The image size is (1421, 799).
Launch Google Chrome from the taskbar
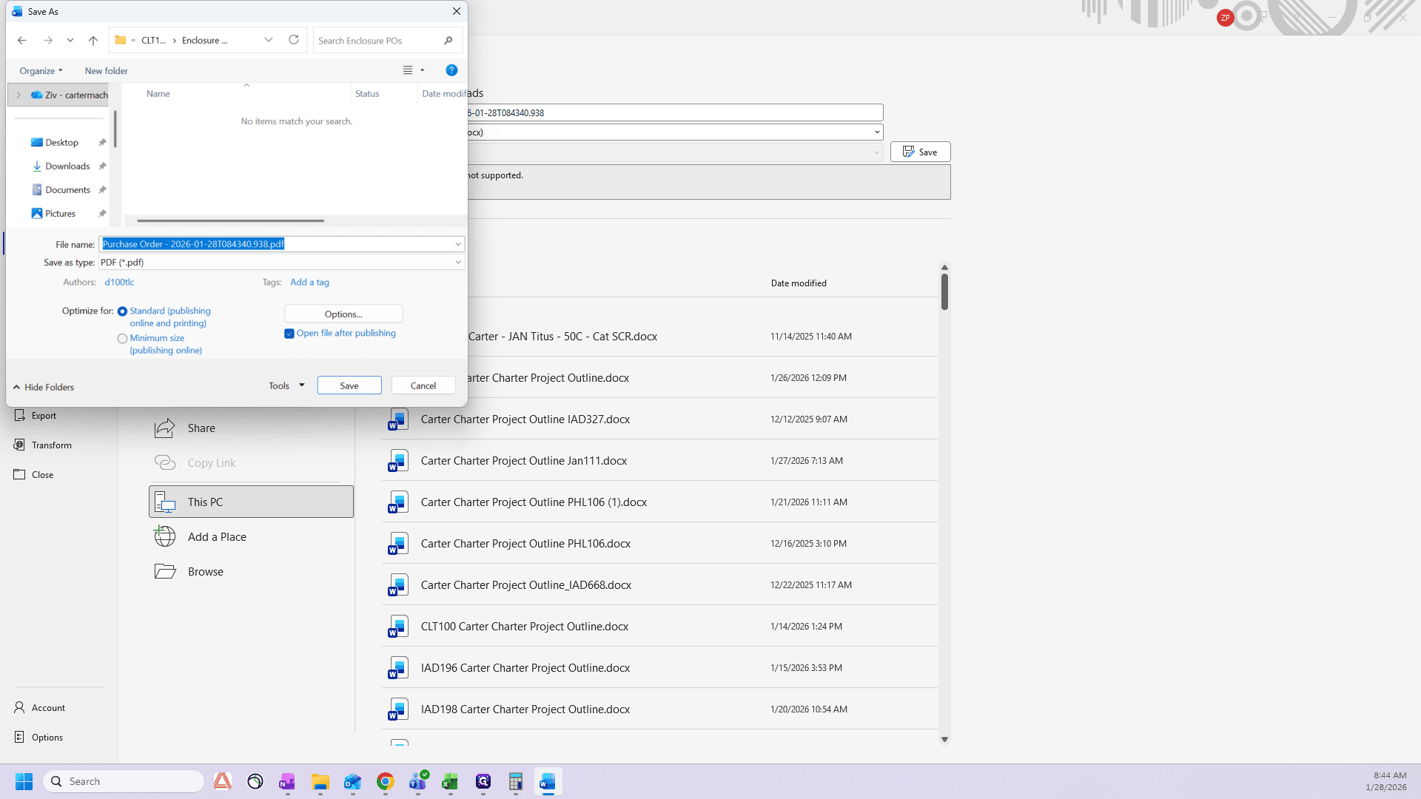coord(386,781)
